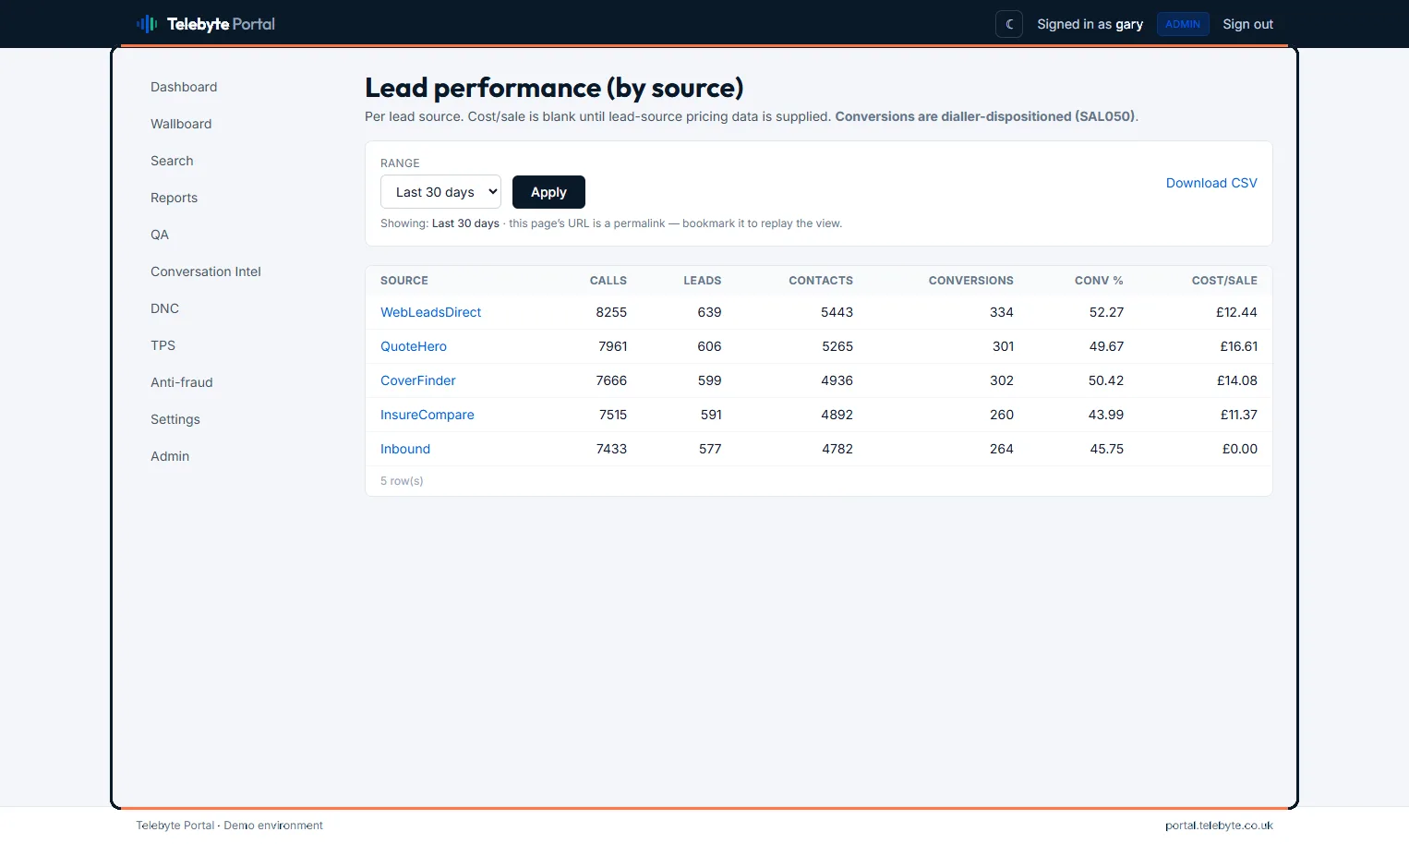Select the £16.61 cost/sale value
Image resolution: width=1409 pixels, height=844 pixels.
tap(1238, 346)
